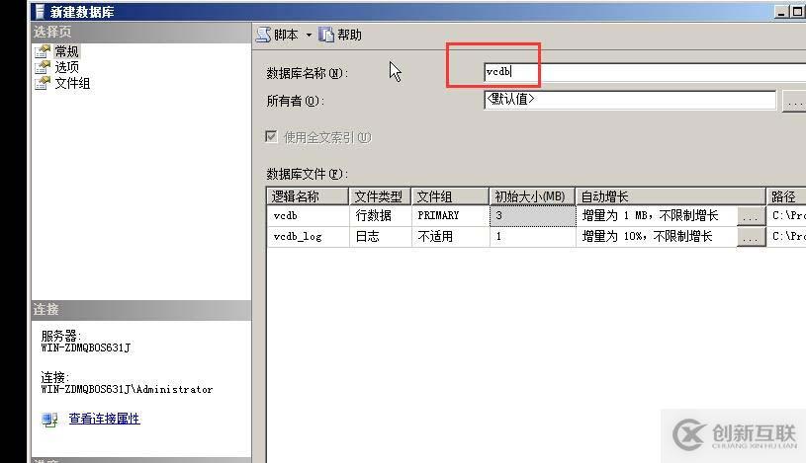This screenshot has height=463, width=806.
Task: Click the 新建数据库 title bar icon
Action: point(40,11)
